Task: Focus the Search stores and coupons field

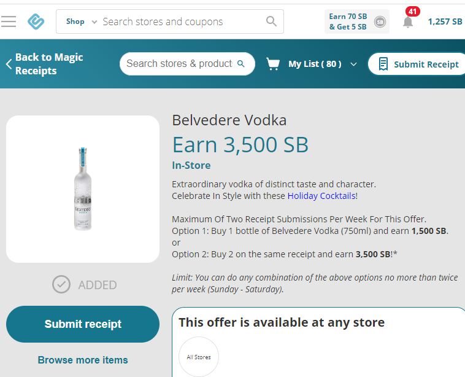Action: [181, 21]
